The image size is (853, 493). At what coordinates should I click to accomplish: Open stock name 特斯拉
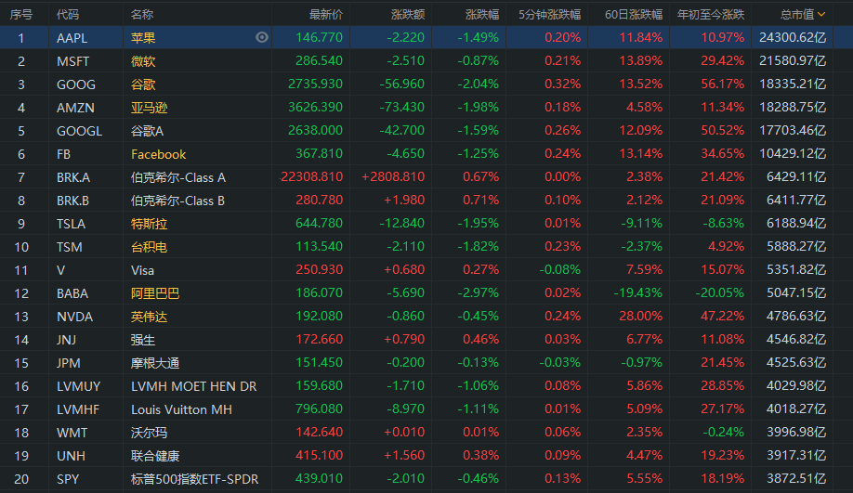149,224
